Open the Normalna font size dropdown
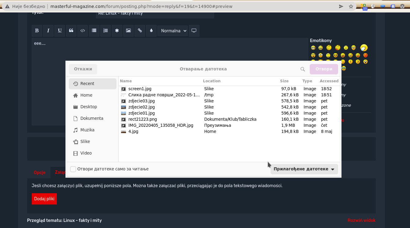Viewport: 410px width, 228px height. pos(172,30)
